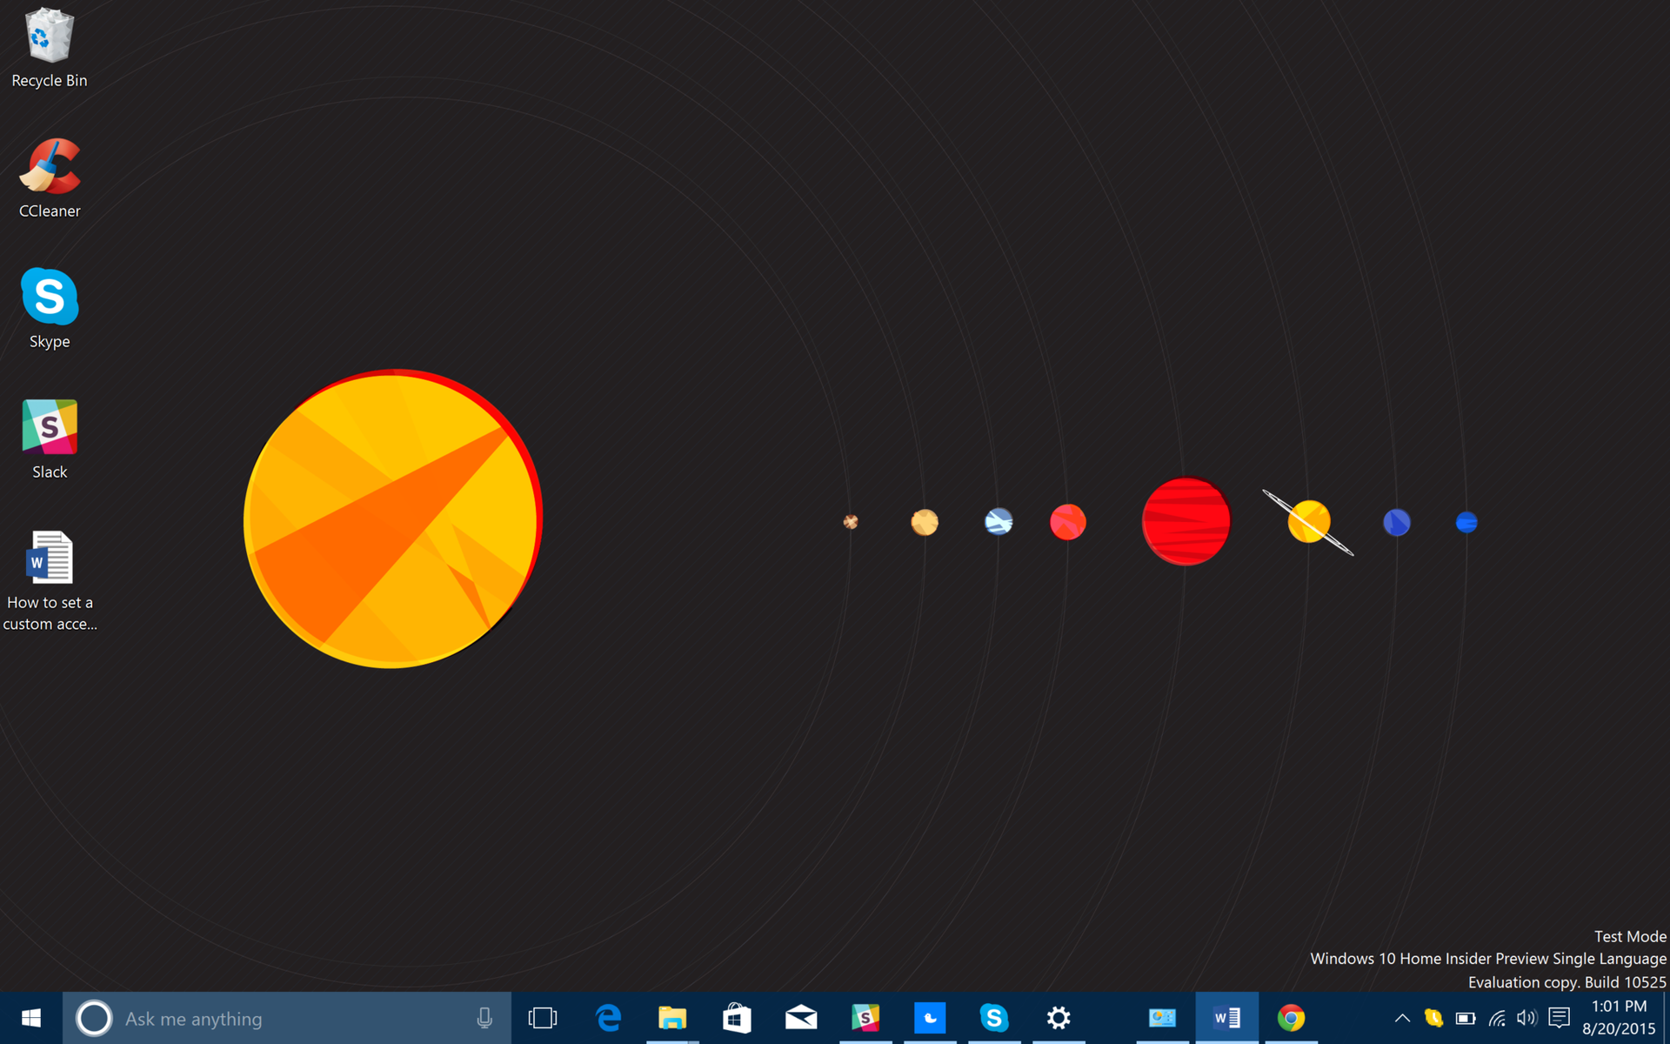Screen dimensions: 1670x1044
Task: Open File Explorer from the taskbar
Action: 672,1018
